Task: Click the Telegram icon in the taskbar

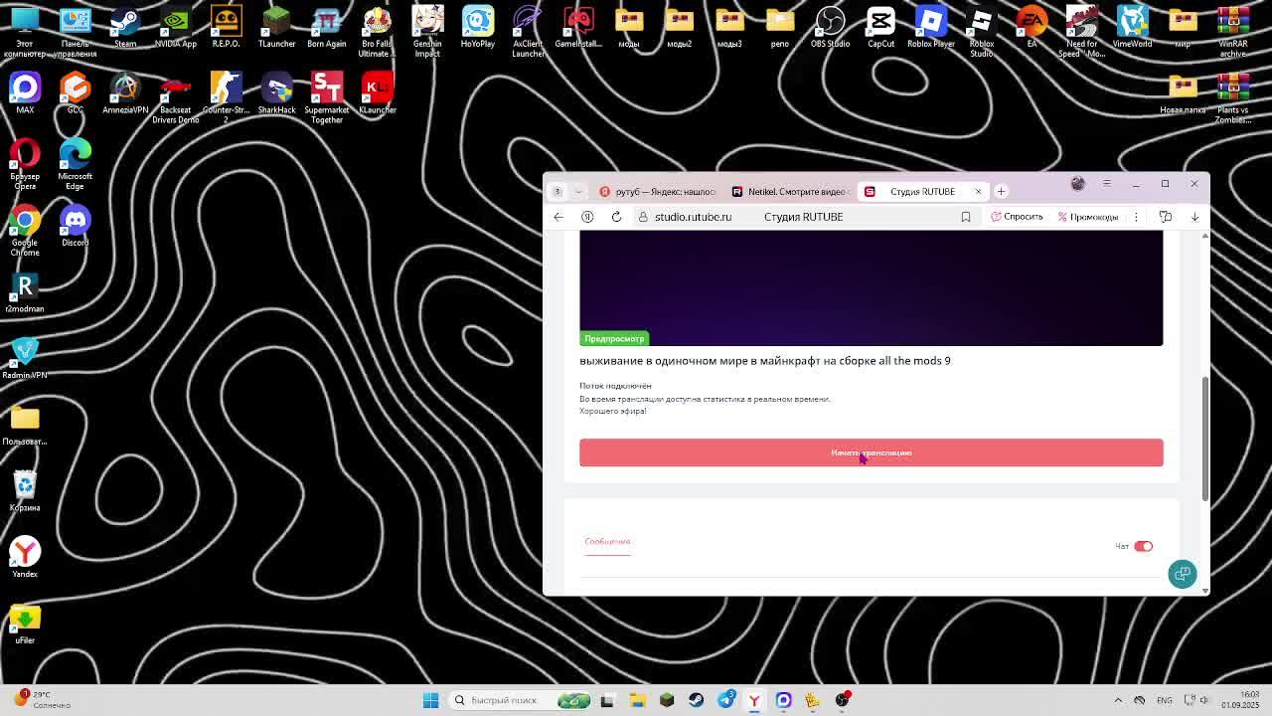Action: pos(726,700)
